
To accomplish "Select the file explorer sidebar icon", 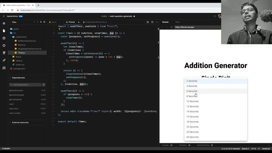I will pos(4,31).
